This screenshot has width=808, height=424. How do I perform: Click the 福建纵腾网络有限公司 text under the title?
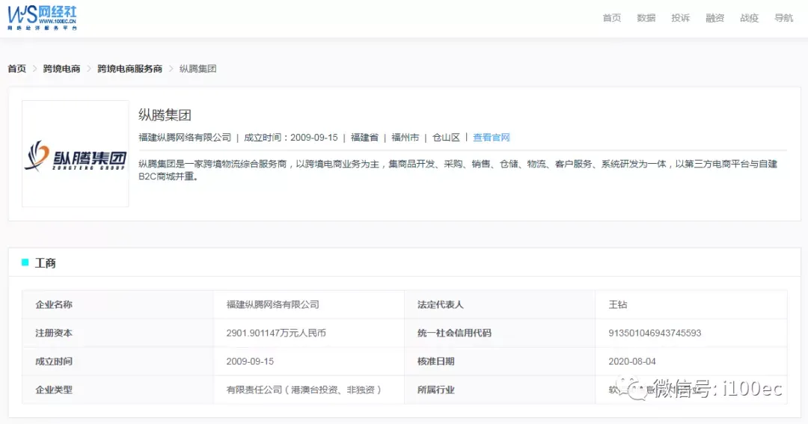pyautogui.click(x=185, y=138)
